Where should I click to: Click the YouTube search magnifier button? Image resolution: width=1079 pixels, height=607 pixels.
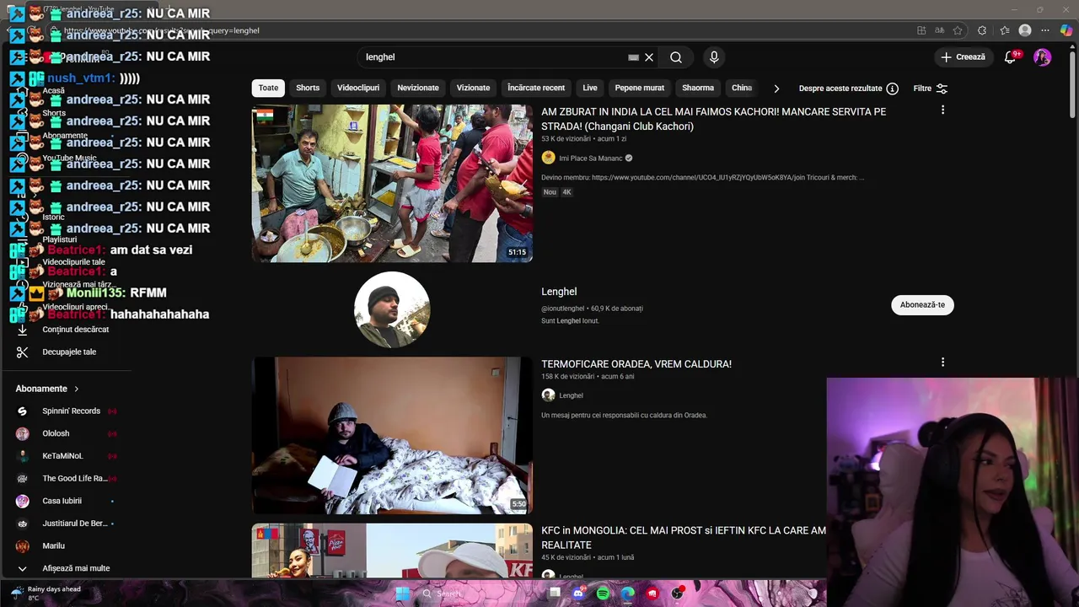pos(675,57)
